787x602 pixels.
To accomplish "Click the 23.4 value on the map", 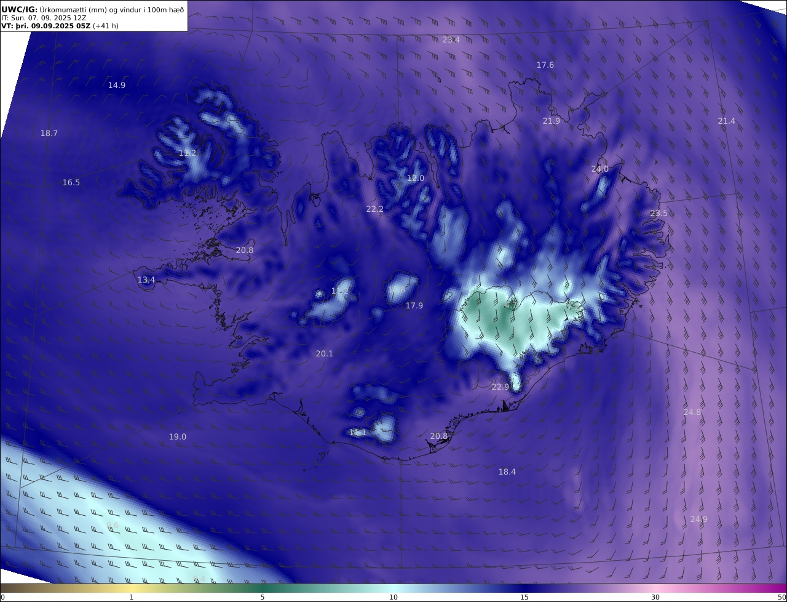I will point(451,39).
